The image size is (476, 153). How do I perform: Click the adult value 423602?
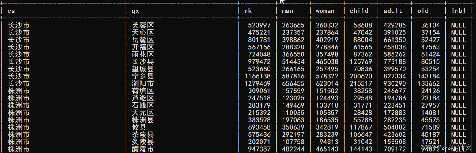[395, 135]
